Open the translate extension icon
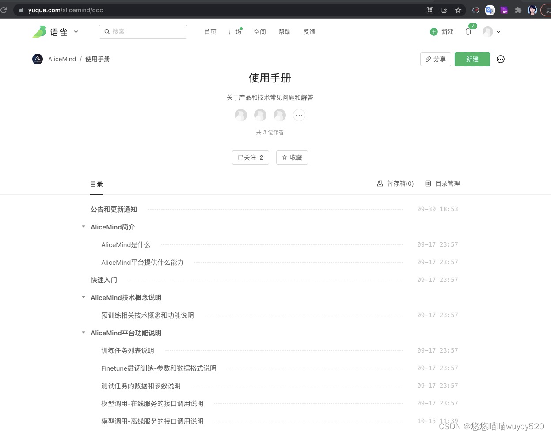This screenshot has height=435, width=551. (x=490, y=10)
